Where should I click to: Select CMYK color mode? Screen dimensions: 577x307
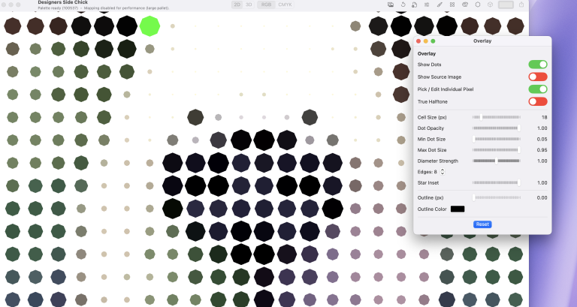point(285,5)
